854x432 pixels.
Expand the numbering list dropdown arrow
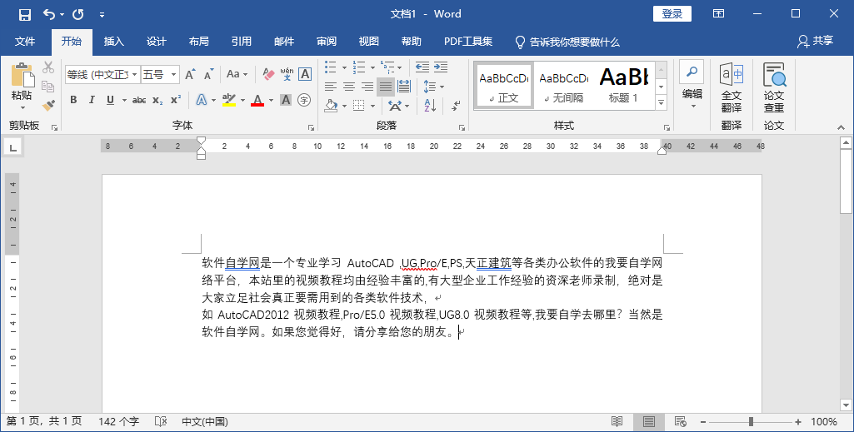[372, 67]
